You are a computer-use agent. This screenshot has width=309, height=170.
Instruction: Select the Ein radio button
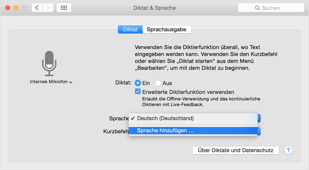point(138,83)
